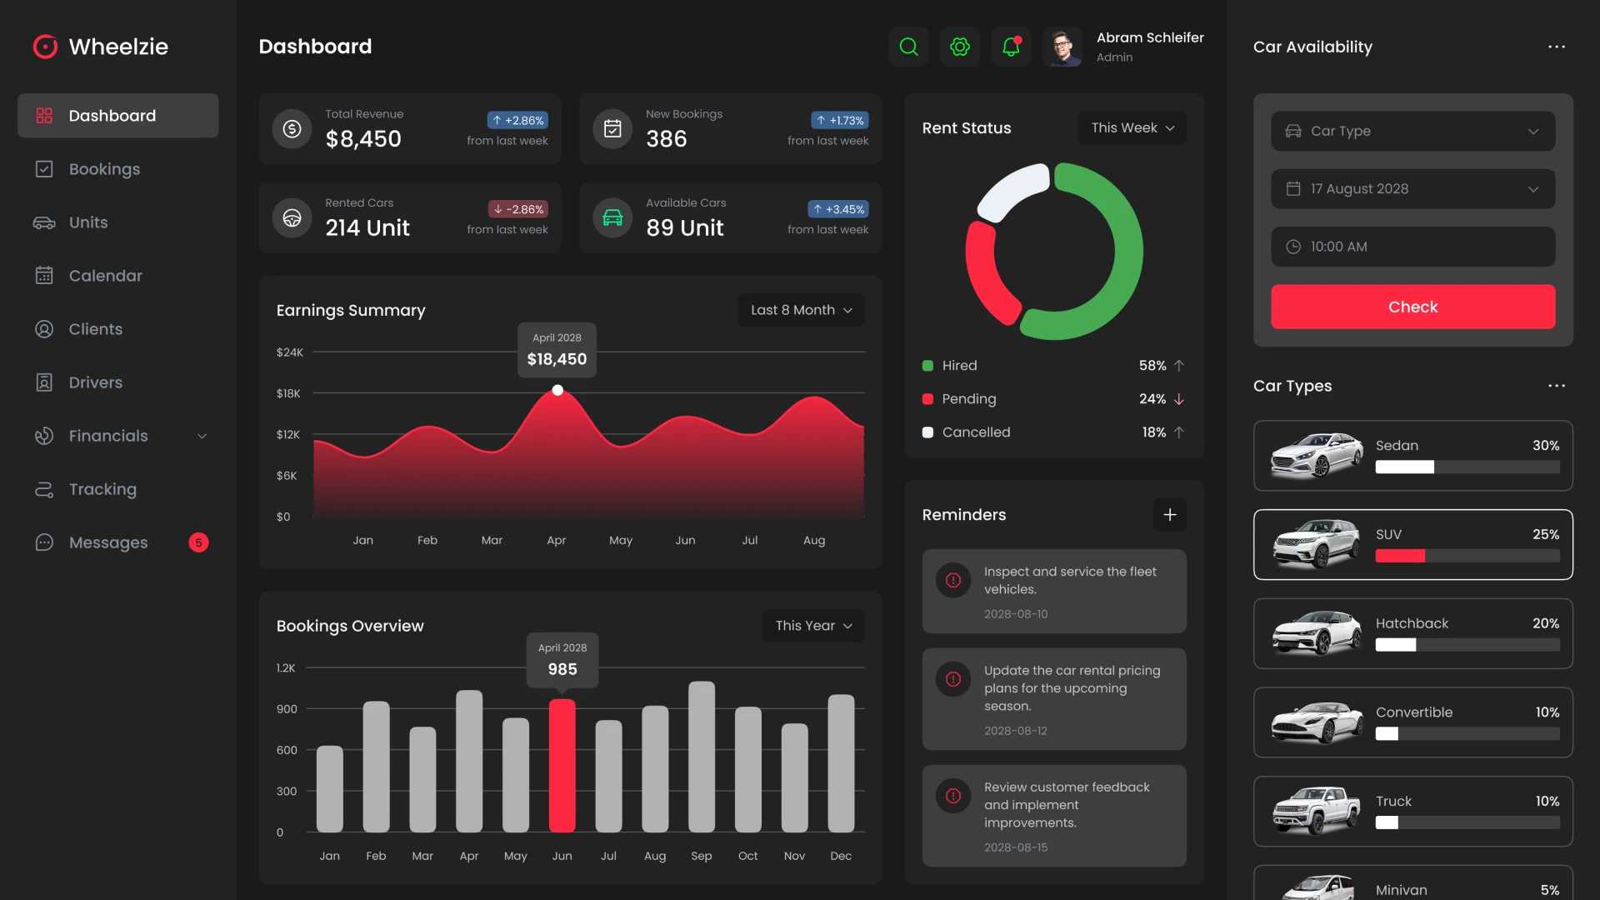Open the search tool
Image resolution: width=1600 pixels, height=900 pixels.
[908, 47]
